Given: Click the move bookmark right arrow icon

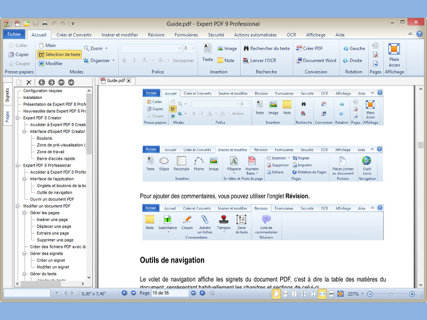Looking at the screenshot, I should tap(51, 82).
